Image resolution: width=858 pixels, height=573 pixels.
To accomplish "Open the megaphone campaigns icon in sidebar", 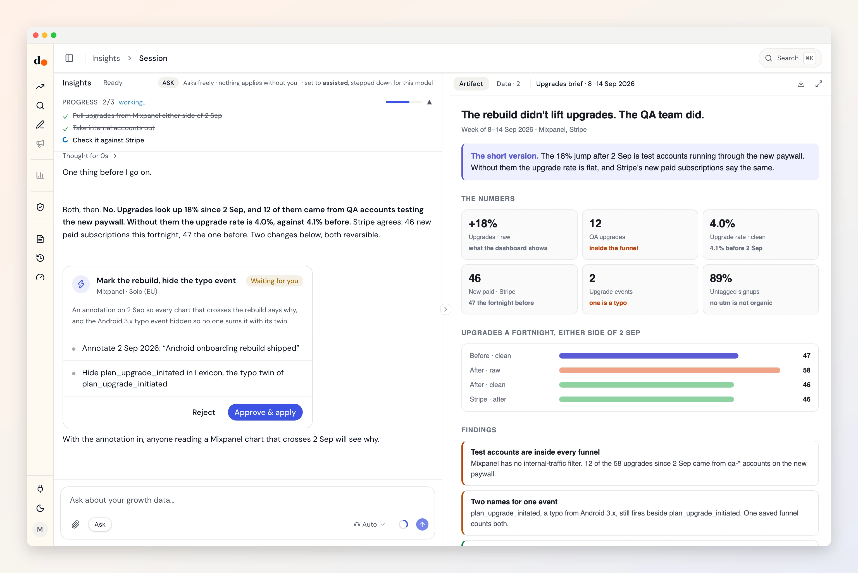I will [40, 144].
